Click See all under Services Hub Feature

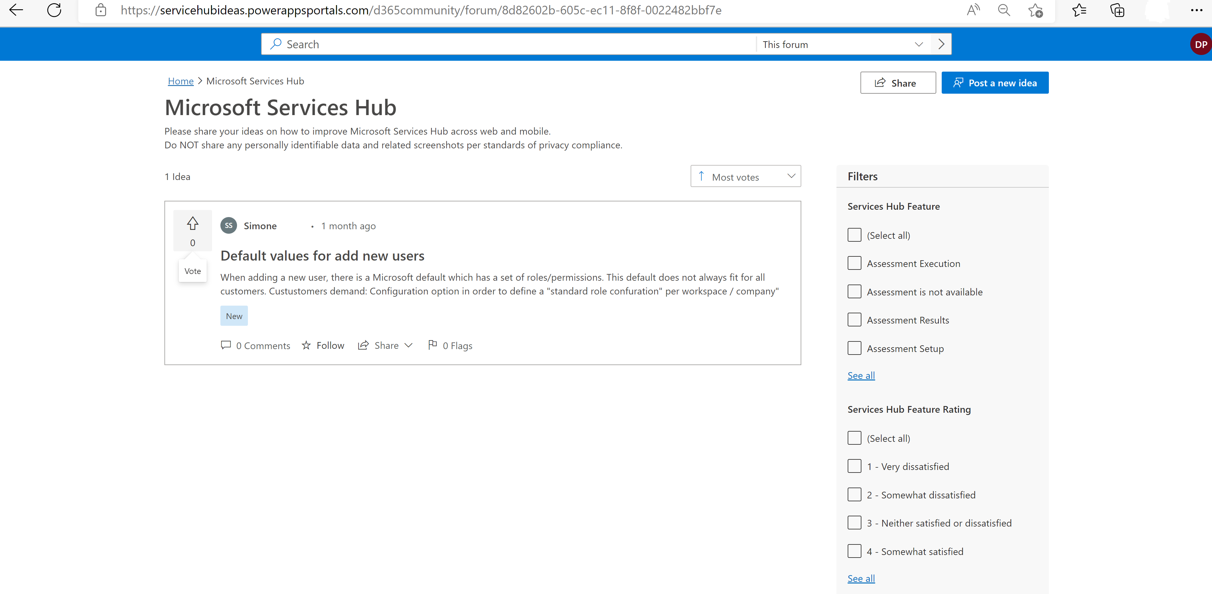tap(861, 375)
